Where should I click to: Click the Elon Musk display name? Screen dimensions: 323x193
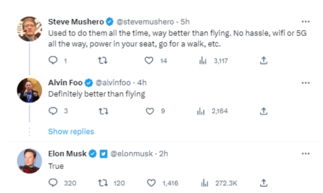(67, 154)
